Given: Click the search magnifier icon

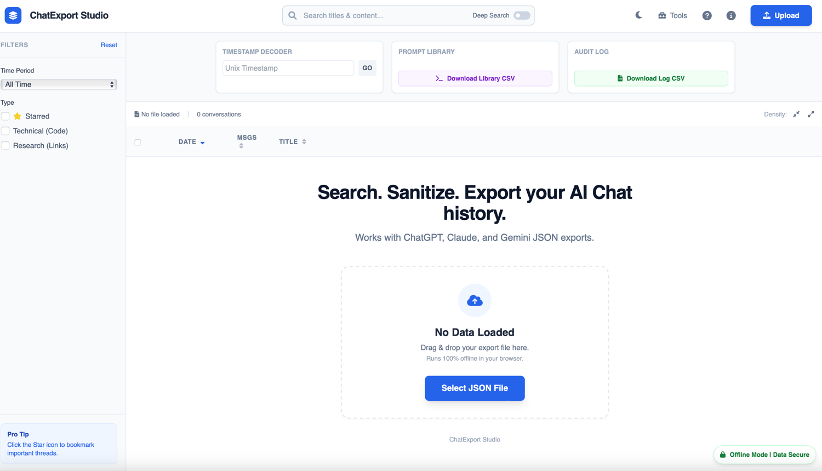Looking at the screenshot, I should point(293,15).
